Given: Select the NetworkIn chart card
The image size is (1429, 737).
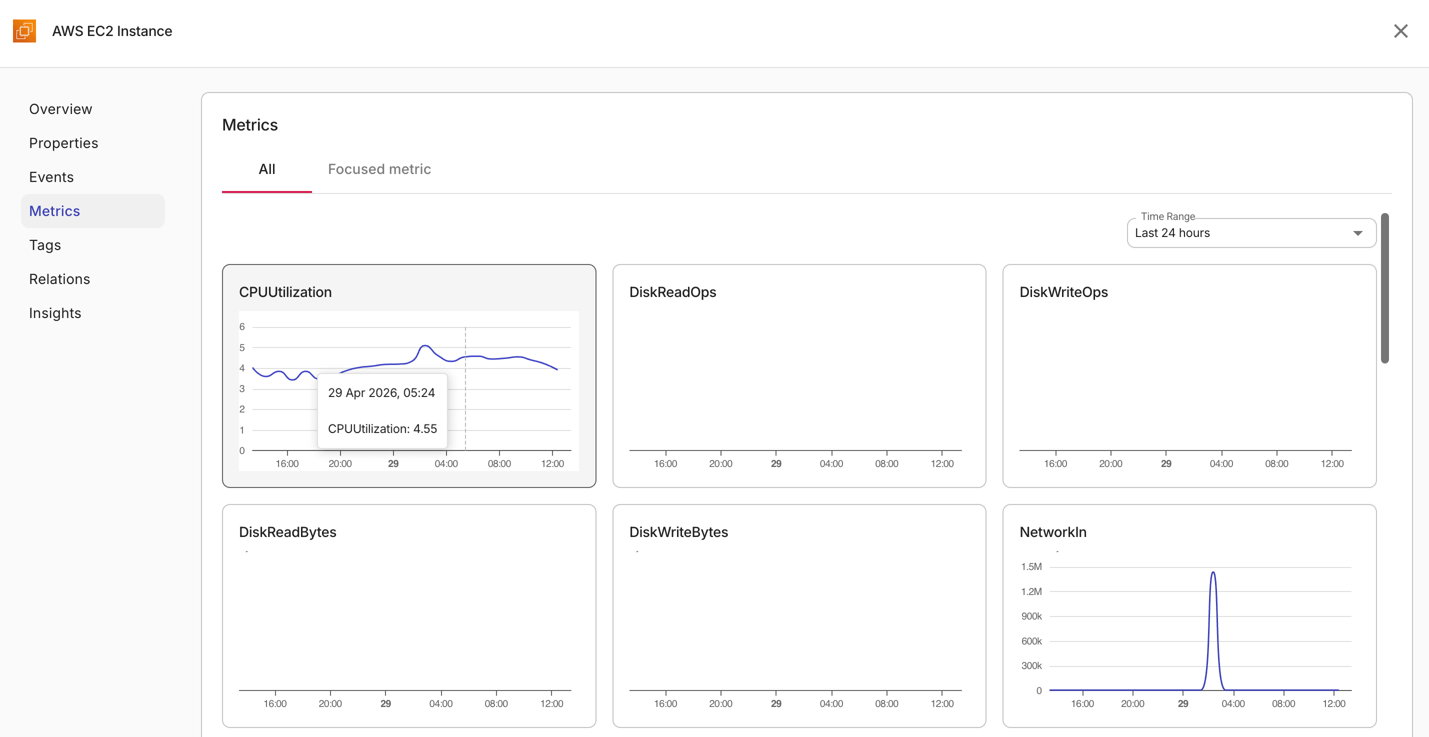Looking at the screenshot, I should click(1189, 616).
